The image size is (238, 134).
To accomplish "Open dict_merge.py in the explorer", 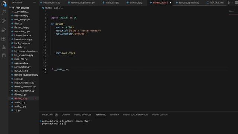I will [22, 20].
